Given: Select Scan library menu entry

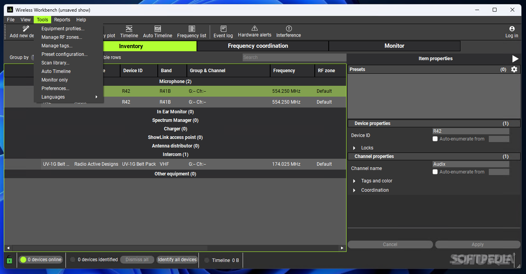Looking at the screenshot, I should [69, 63].
